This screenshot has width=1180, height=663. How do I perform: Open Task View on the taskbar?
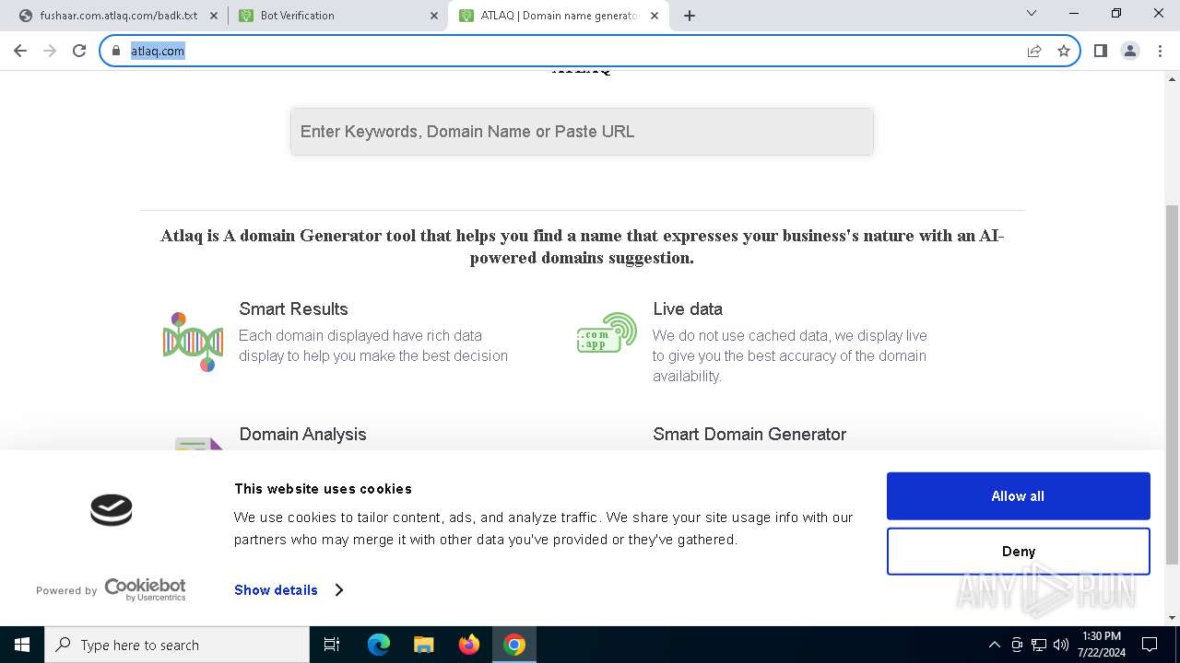[x=332, y=645]
